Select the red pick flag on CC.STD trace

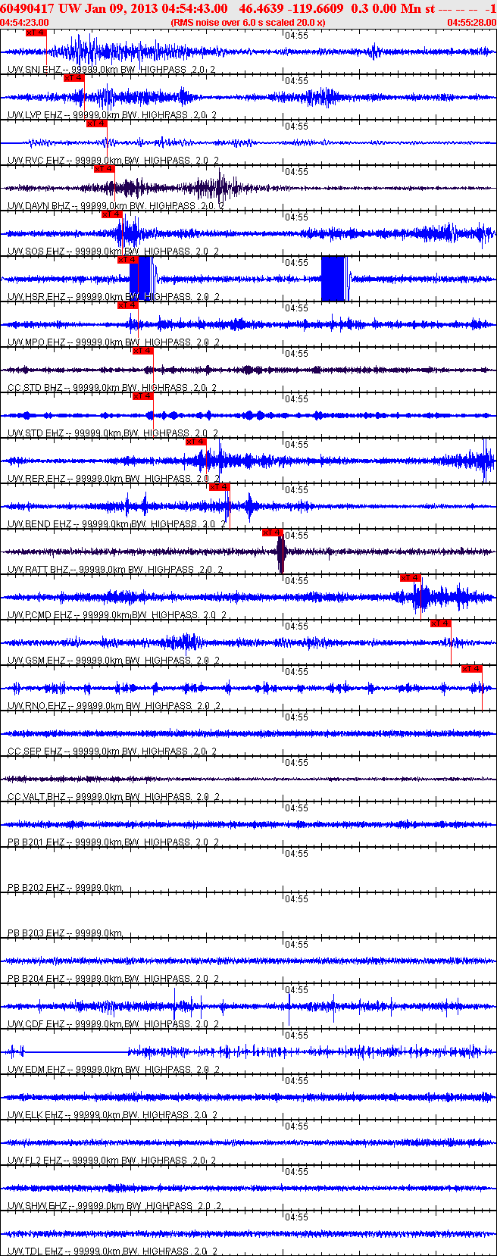tap(142, 351)
